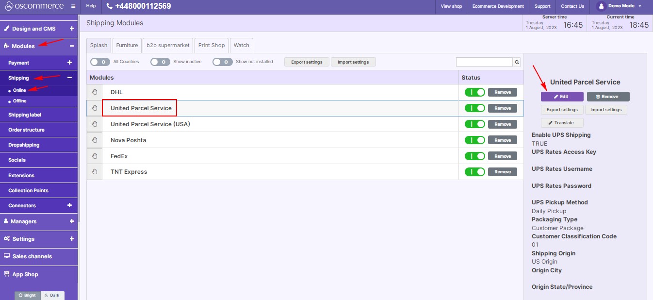Toggle the hamburger sidebar menu icon
Viewport: 653px width, 300px height.
pyautogui.click(x=73, y=6)
